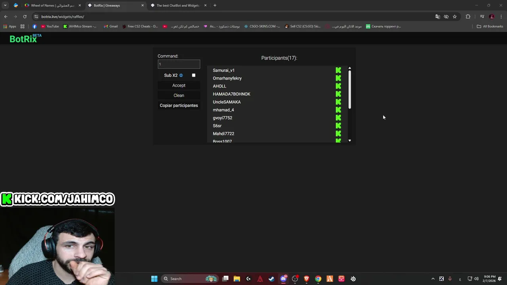Click the taskbar Search box
This screenshot has height=285, width=507.
pos(190,279)
